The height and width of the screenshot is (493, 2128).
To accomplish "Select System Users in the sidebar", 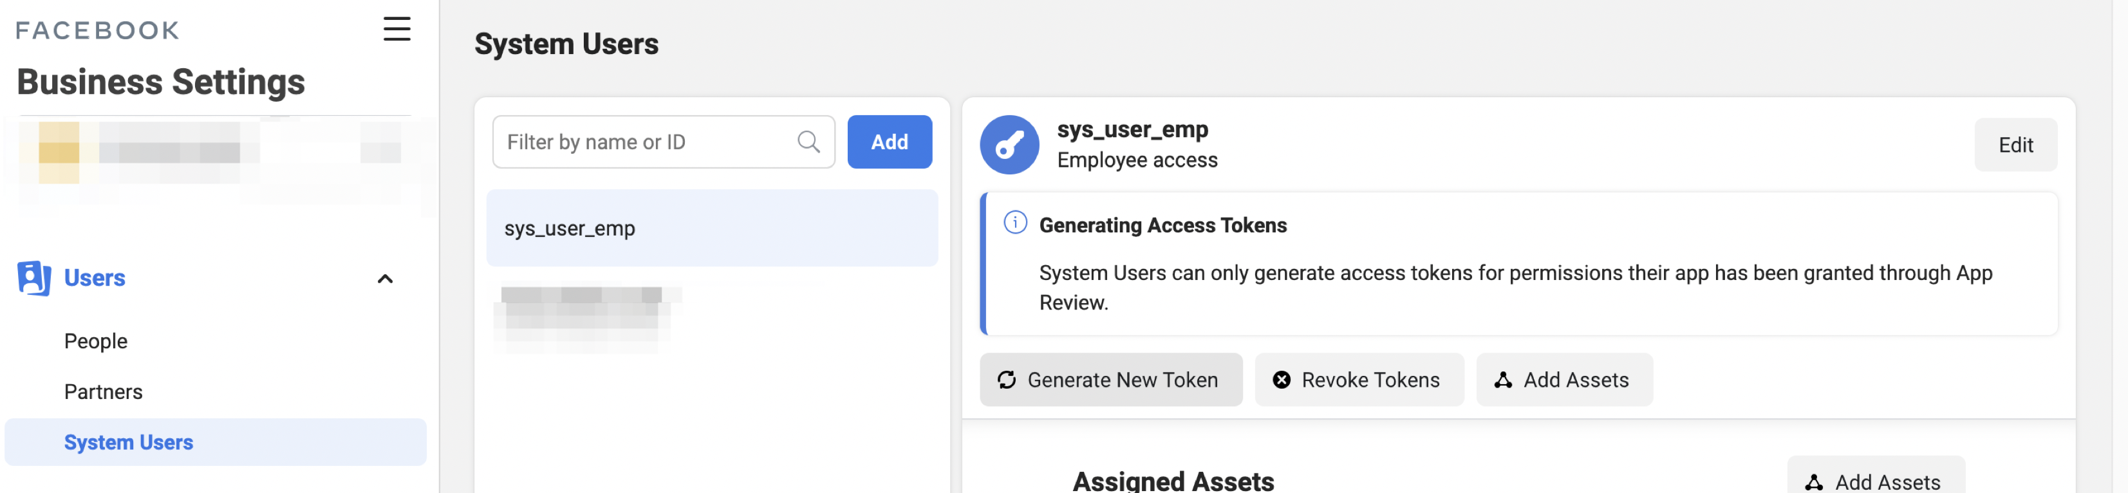I will (129, 443).
